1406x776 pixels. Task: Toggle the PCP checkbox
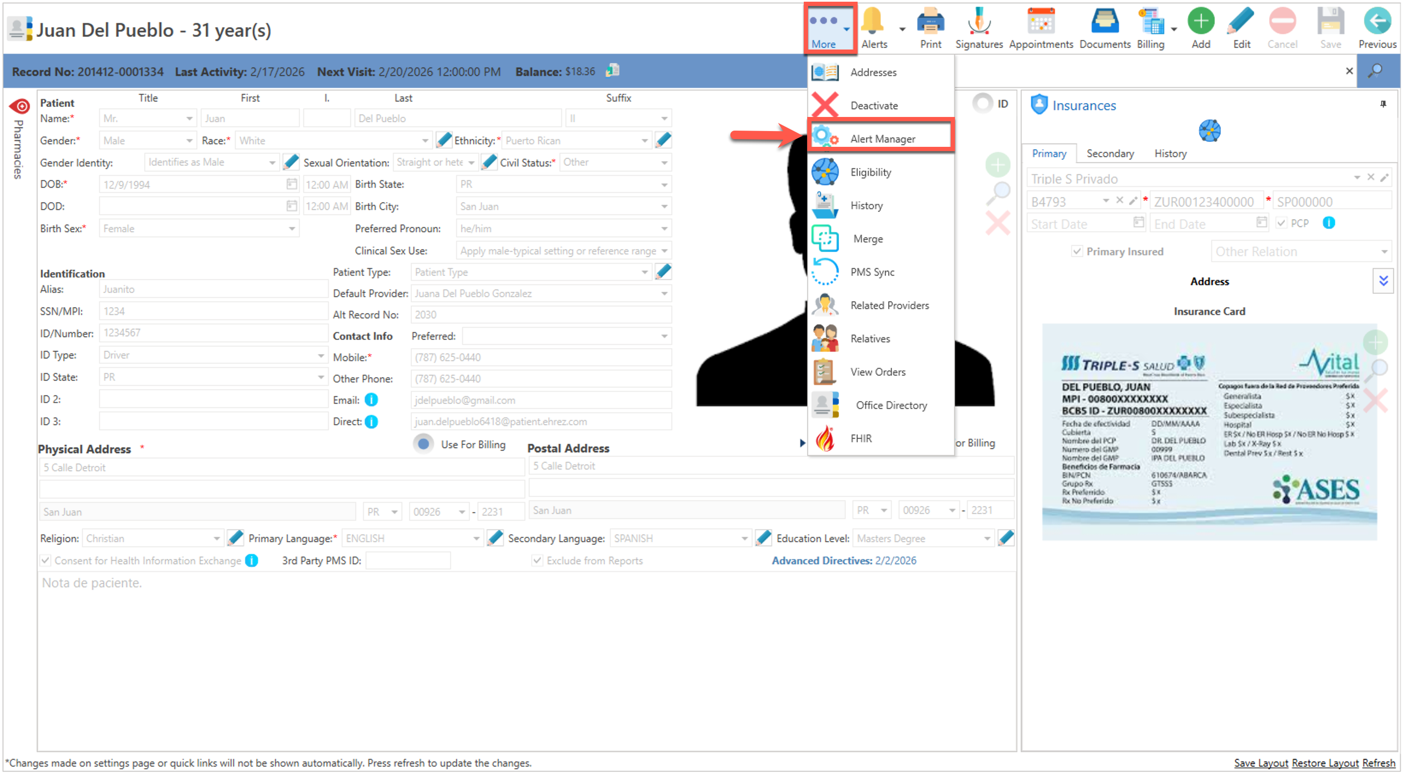pos(1282,223)
